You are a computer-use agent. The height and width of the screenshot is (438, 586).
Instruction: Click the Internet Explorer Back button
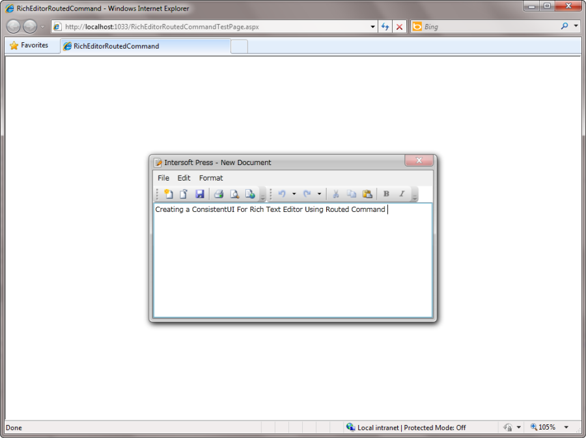(14, 27)
